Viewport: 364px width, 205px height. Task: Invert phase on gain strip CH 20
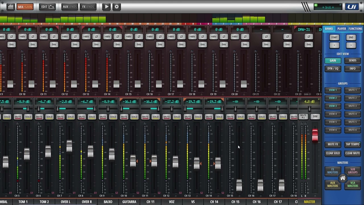coord(245,36)
